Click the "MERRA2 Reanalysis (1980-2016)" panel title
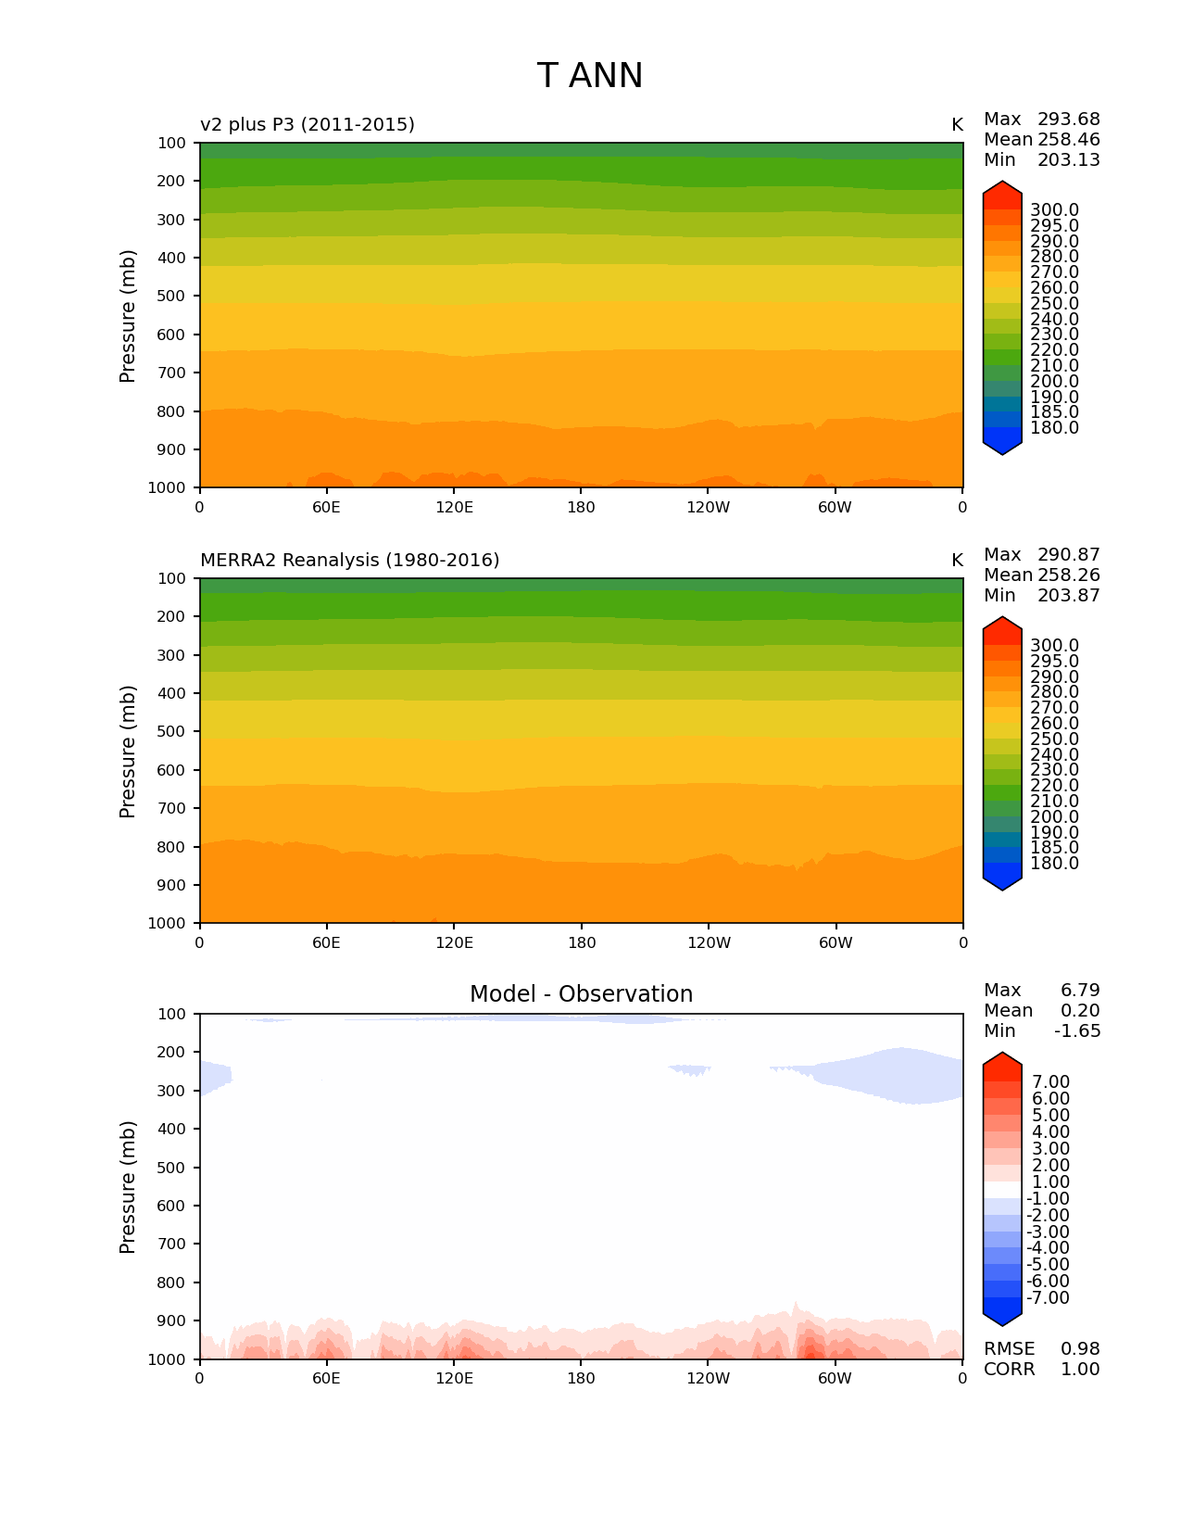This screenshot has height=1529, width=1181. pos(349,561)
